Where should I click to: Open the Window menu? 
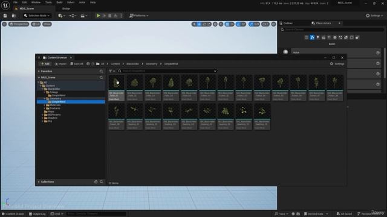tap(36, 2)
